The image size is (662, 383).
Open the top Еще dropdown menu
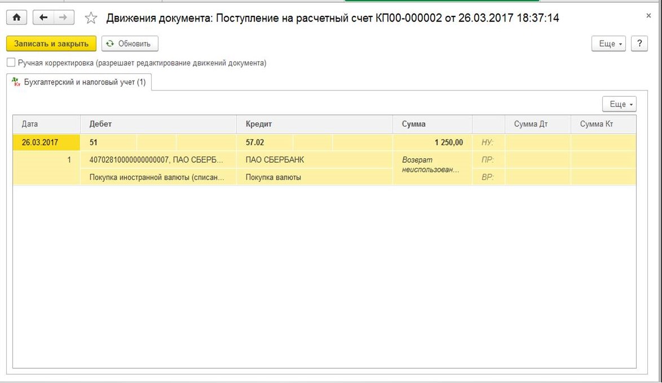click(x=608, y=44)
